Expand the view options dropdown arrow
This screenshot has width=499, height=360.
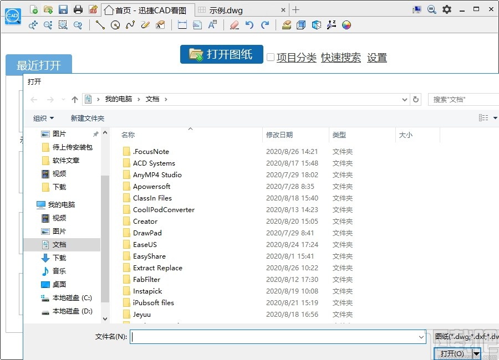[x=495, y=118]
